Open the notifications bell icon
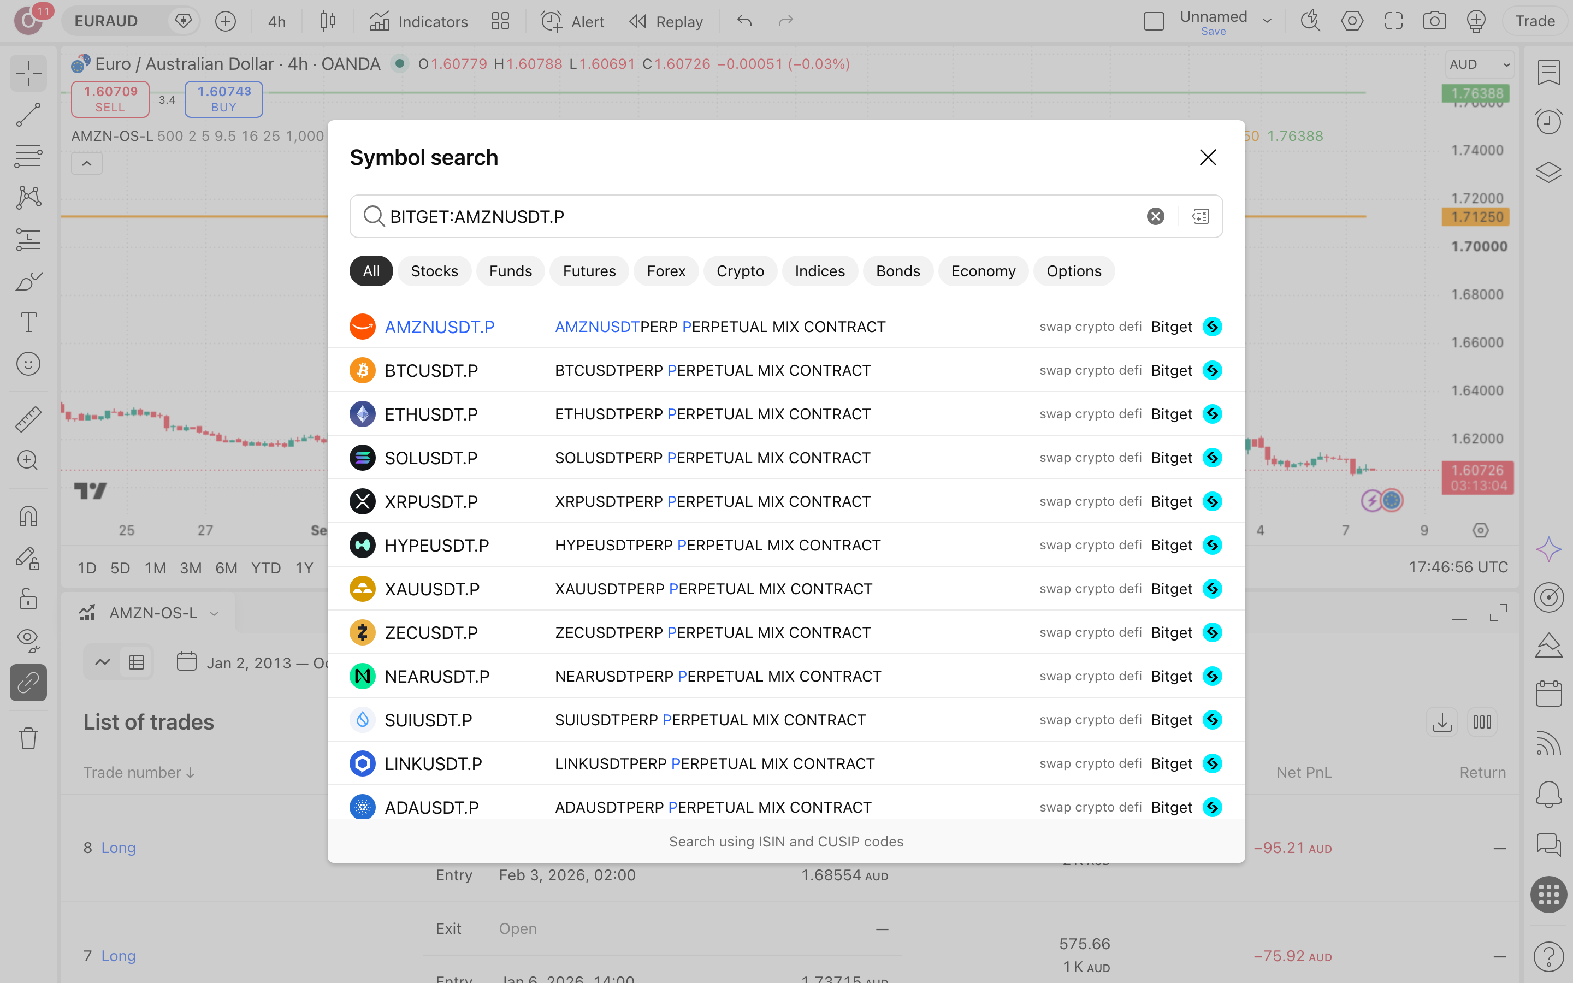The width and height of the screenshot is (1573, 983). 1548,794
